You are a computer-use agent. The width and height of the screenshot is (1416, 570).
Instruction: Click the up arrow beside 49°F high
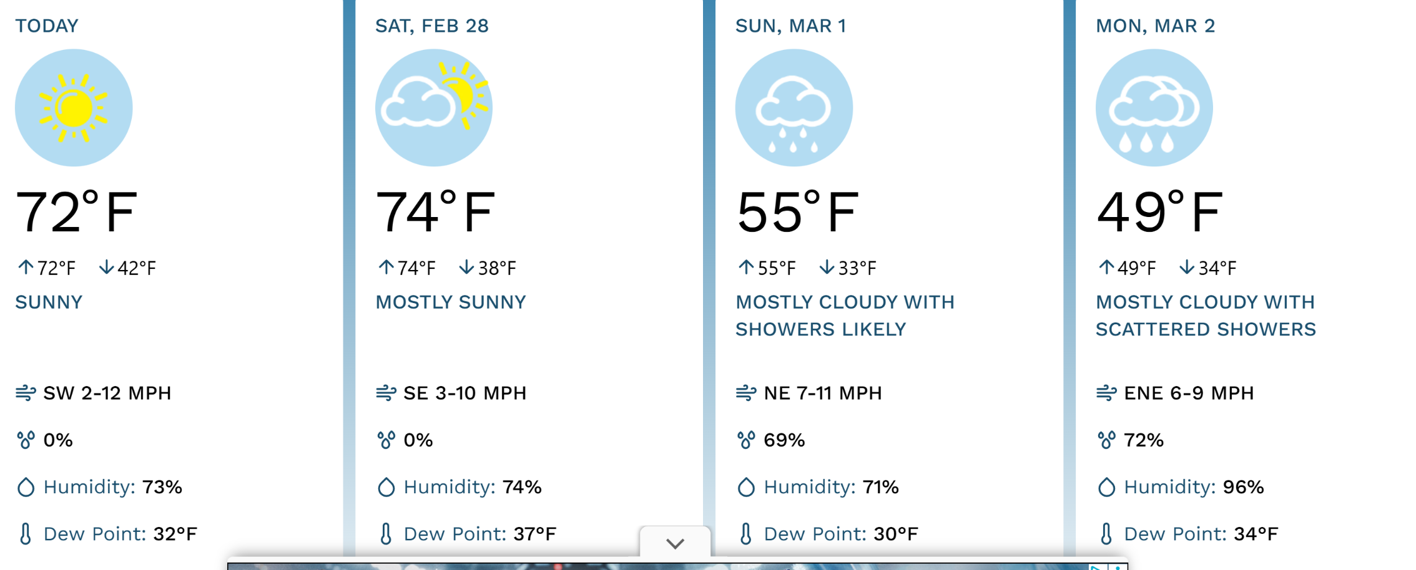[1106, 268]
